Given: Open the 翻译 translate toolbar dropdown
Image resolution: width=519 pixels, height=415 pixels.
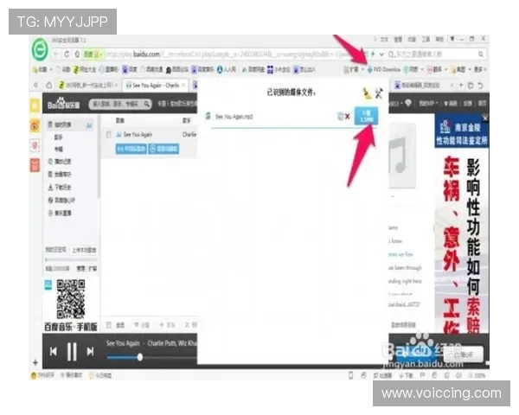Looking at the screenshot, I should coord(437,69).
